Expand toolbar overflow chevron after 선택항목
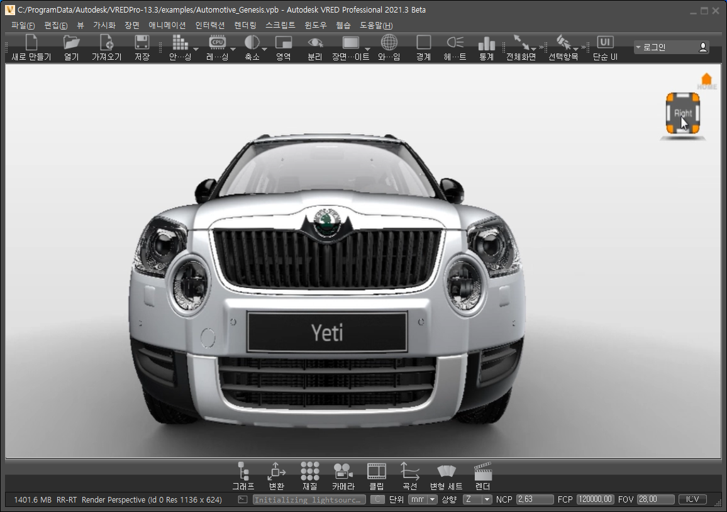 point(583,47)
